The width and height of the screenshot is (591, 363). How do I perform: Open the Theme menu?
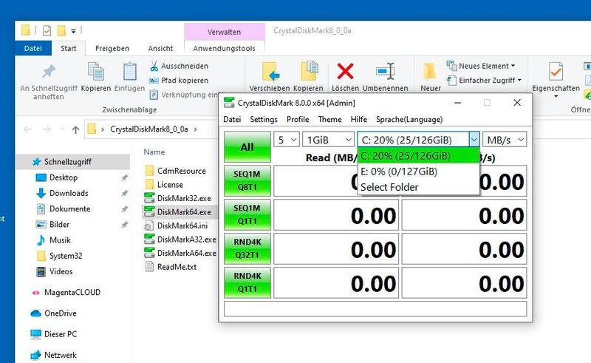[329, 120]
